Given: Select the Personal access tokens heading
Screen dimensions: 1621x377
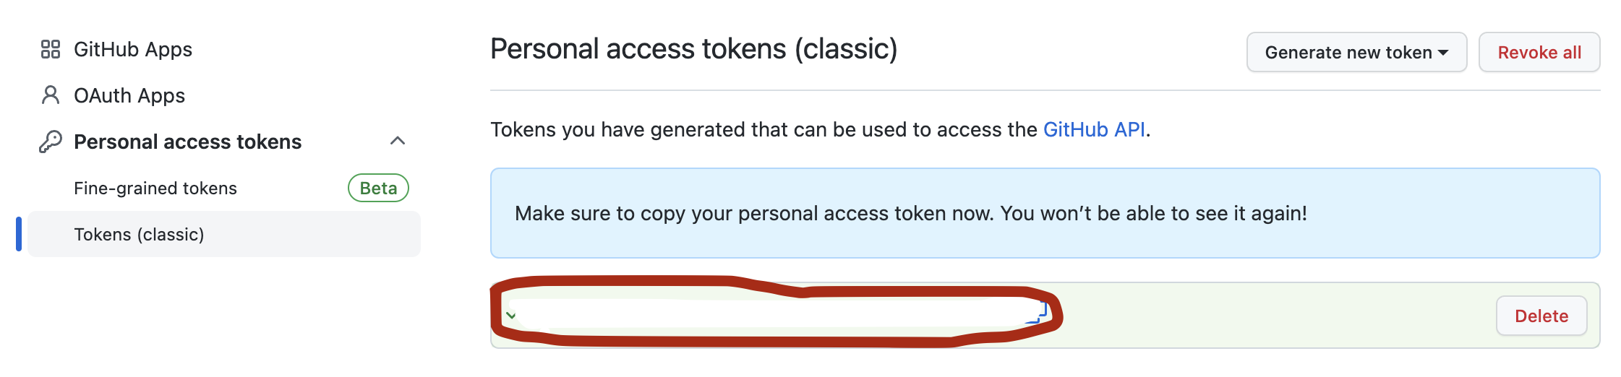Looking at the screenshot, I should click(188, 142).
